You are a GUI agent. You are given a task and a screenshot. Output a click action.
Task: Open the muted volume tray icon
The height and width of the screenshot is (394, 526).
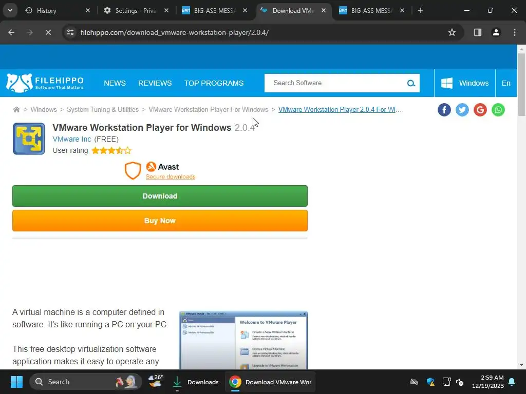pyautogui.click(x=460, y=382)
